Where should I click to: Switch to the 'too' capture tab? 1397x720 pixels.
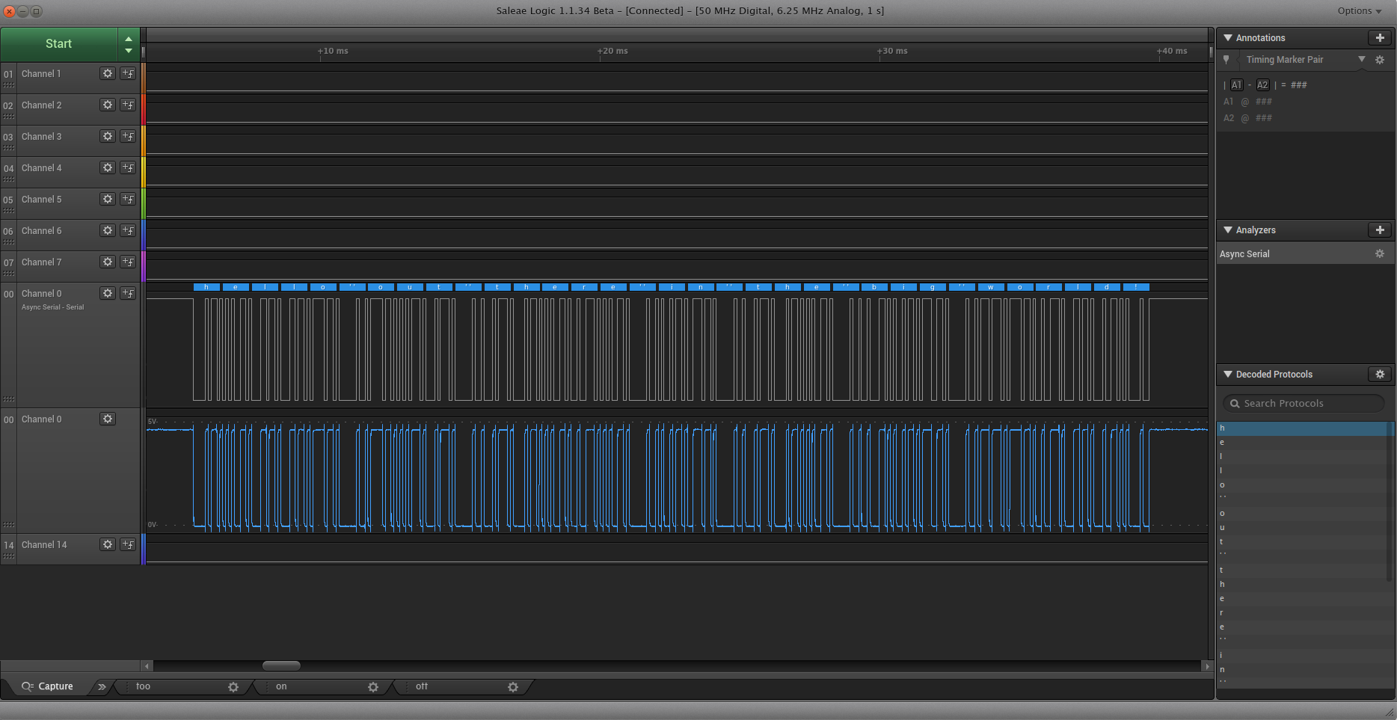143,686
